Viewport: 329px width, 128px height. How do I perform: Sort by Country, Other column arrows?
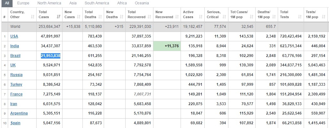32,17
